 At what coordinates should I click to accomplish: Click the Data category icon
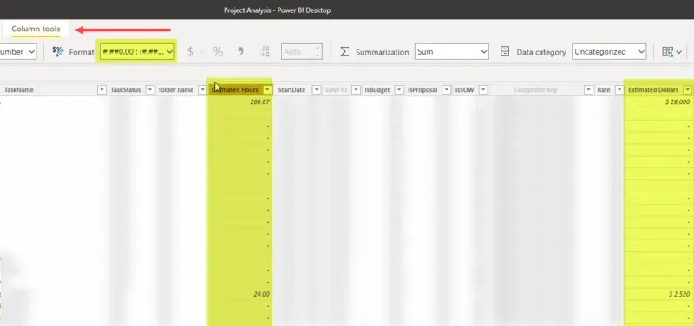(505, 52)
